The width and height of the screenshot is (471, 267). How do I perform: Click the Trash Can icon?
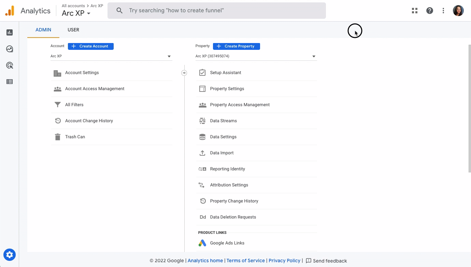[57, 137]
